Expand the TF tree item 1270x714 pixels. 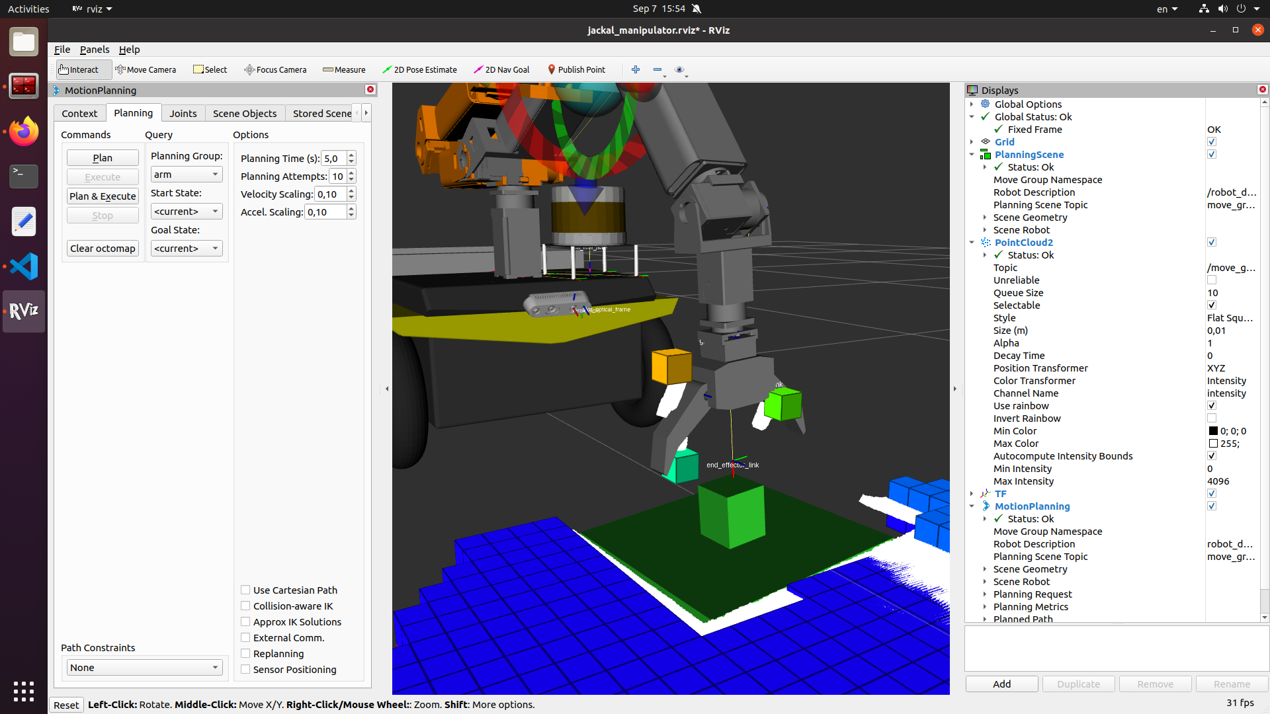[971, 493]
